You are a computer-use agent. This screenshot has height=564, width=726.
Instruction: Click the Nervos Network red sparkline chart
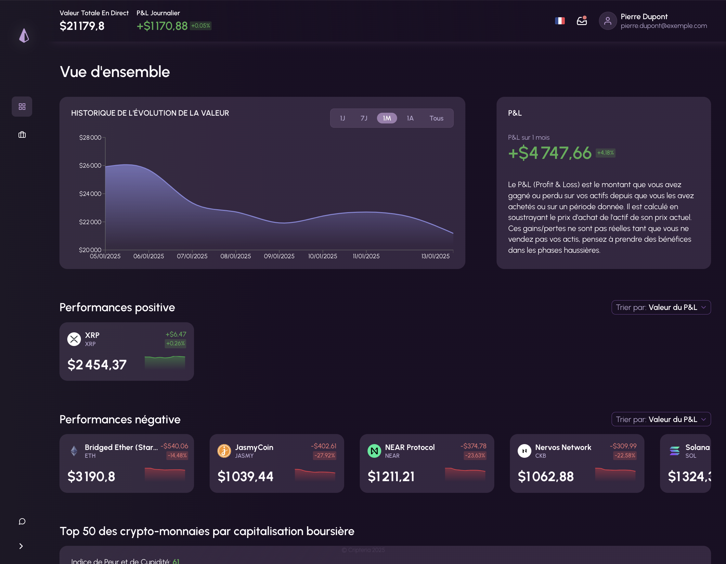pos(615,474)
